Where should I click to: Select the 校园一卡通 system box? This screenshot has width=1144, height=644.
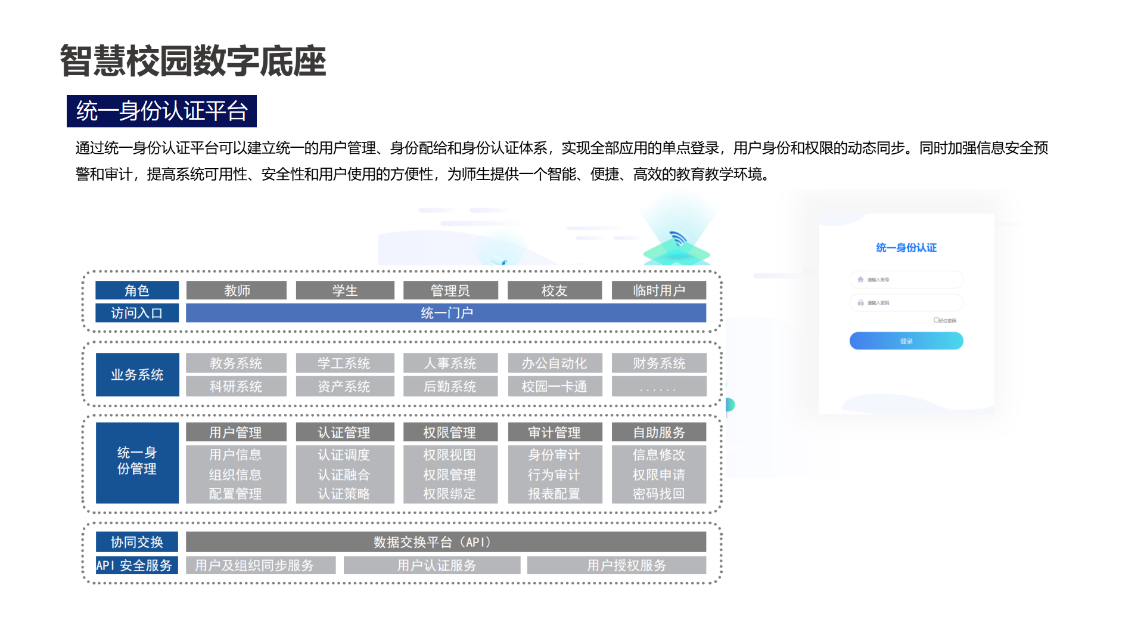pyautogui.click(x=554, y=386)
